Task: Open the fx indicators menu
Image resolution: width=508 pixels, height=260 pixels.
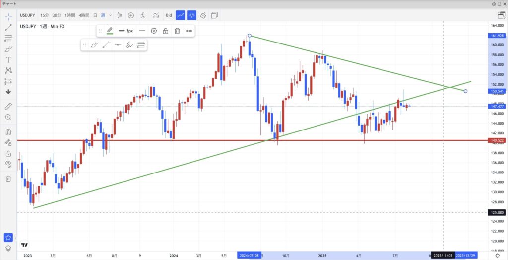Action: [142, 15]
